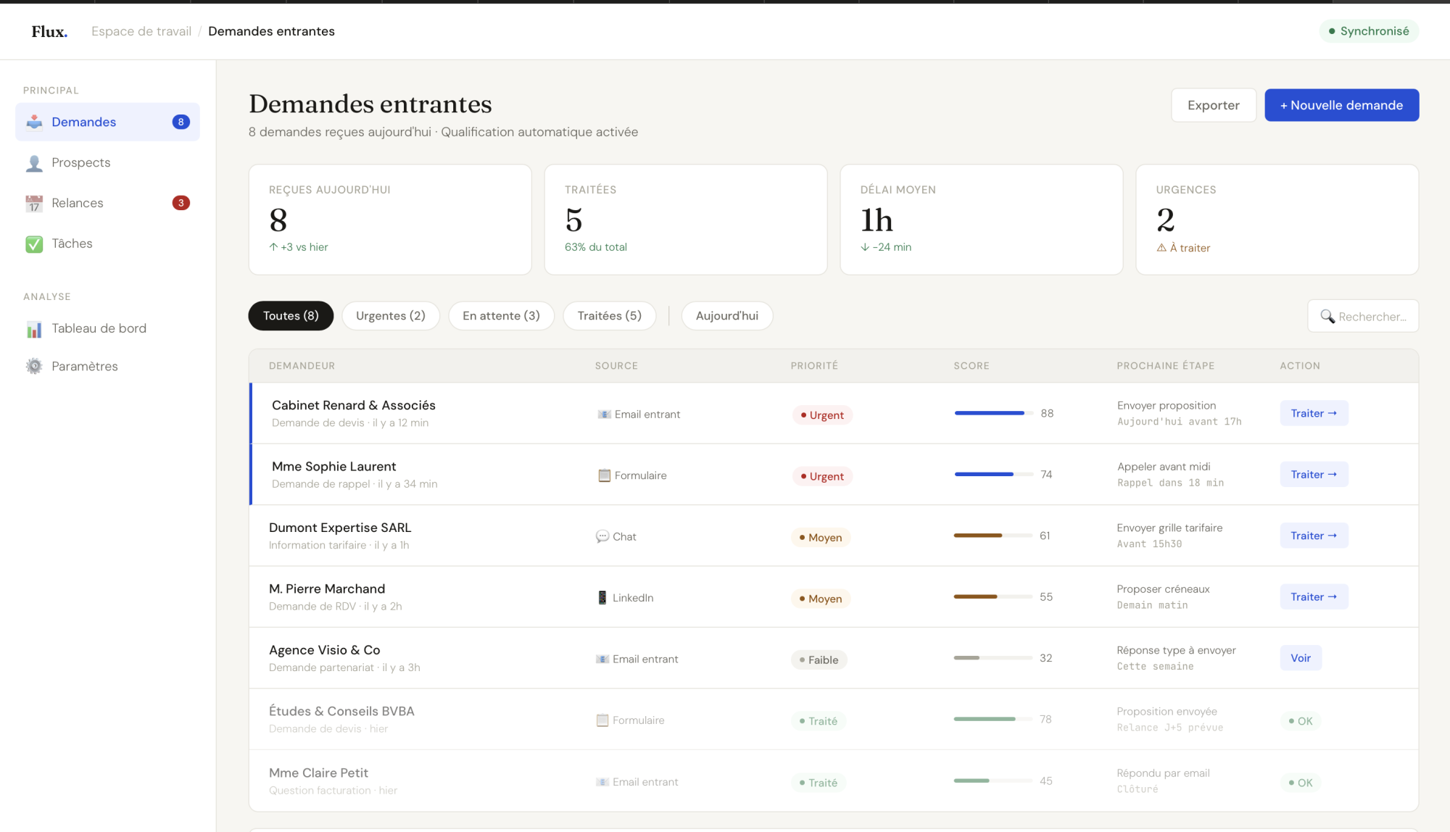Click the Email entrant icon for Cabinet Renard

603,414
